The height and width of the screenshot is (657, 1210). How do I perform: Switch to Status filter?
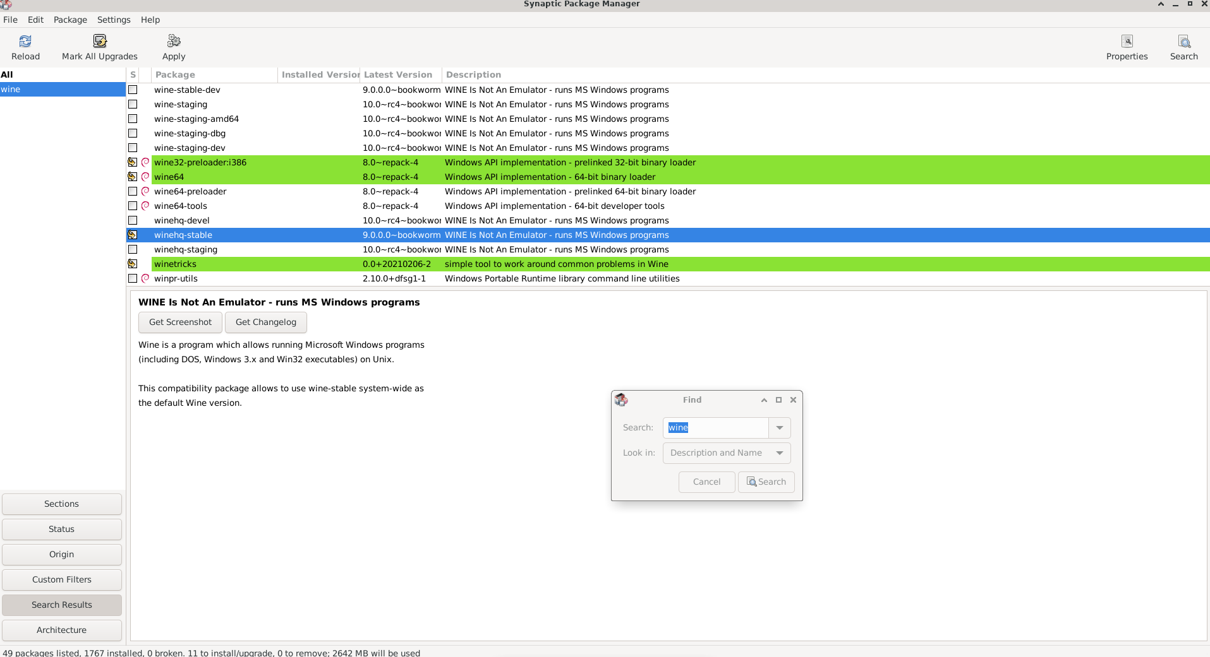click(x=62, y=529)
